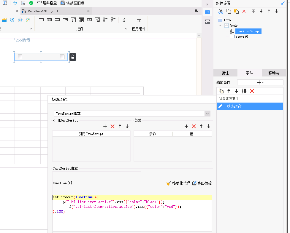Select the body node in component tree
The image size is (290, 233).
tap(234, 25)
